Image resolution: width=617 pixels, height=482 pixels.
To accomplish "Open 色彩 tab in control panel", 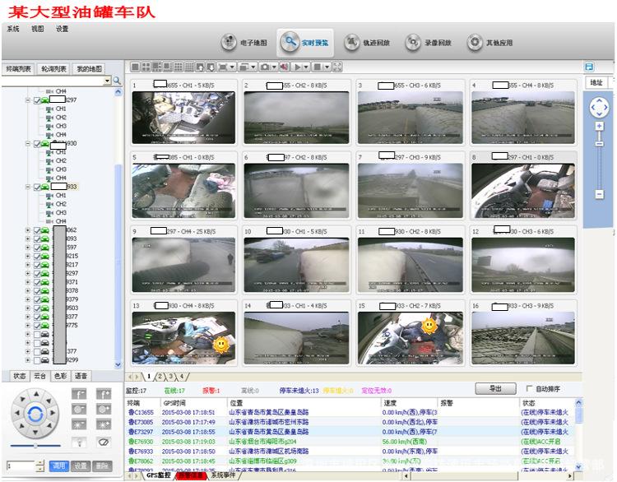I will (x=60, y=376).
